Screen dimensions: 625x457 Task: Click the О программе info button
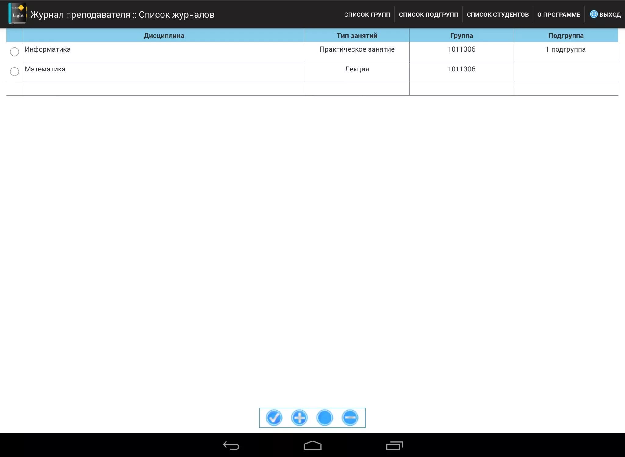pos(558,15)
